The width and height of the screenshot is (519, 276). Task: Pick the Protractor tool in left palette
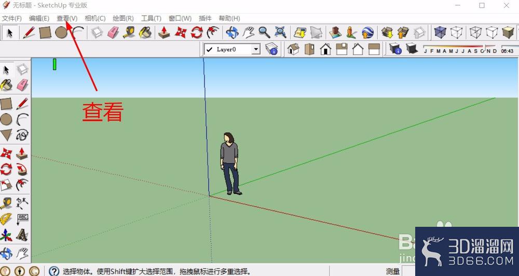click(x=6, y=219)
